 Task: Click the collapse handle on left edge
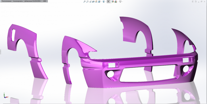0,52
